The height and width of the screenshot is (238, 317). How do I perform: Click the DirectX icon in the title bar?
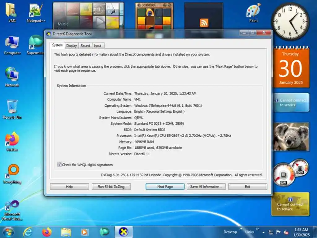tap(49, 34)
